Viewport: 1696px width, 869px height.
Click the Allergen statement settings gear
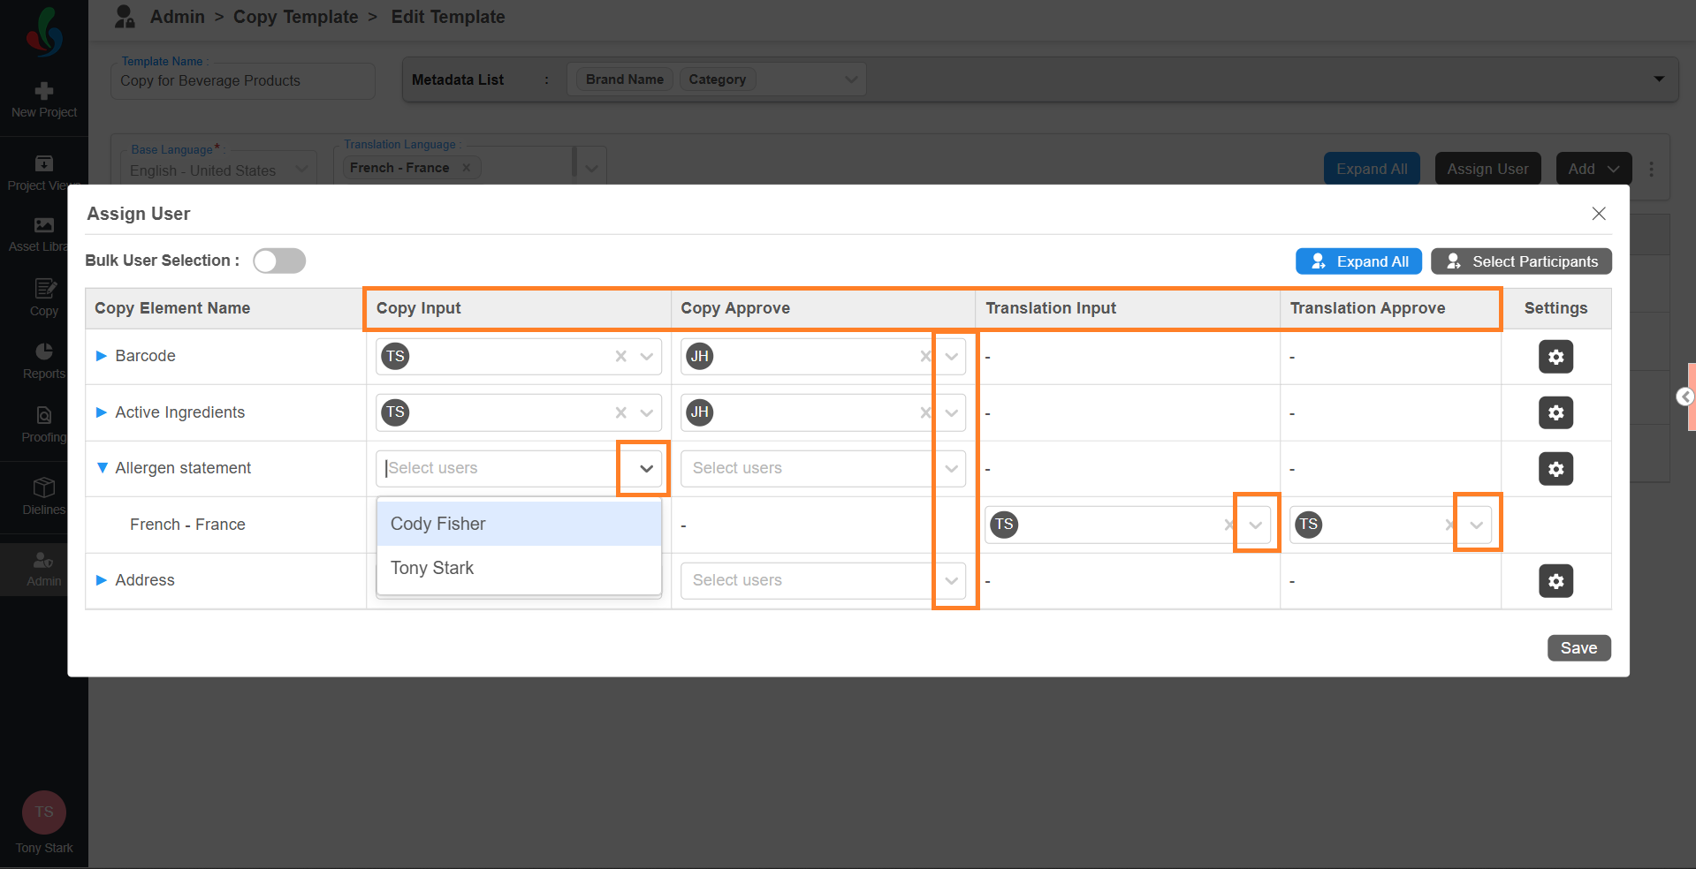[1555, 469]
